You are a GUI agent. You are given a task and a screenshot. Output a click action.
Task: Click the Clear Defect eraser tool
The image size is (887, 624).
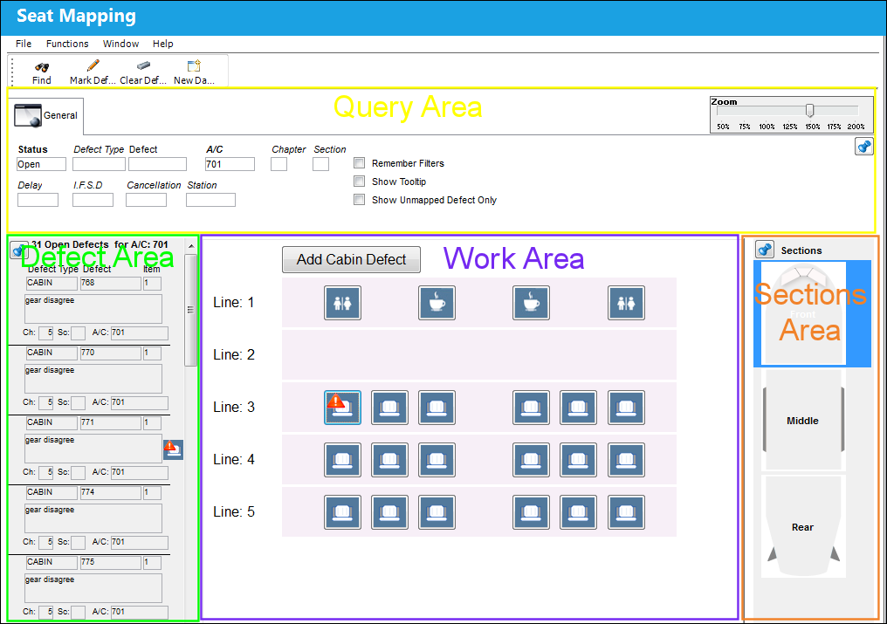(x=144, y=65)
